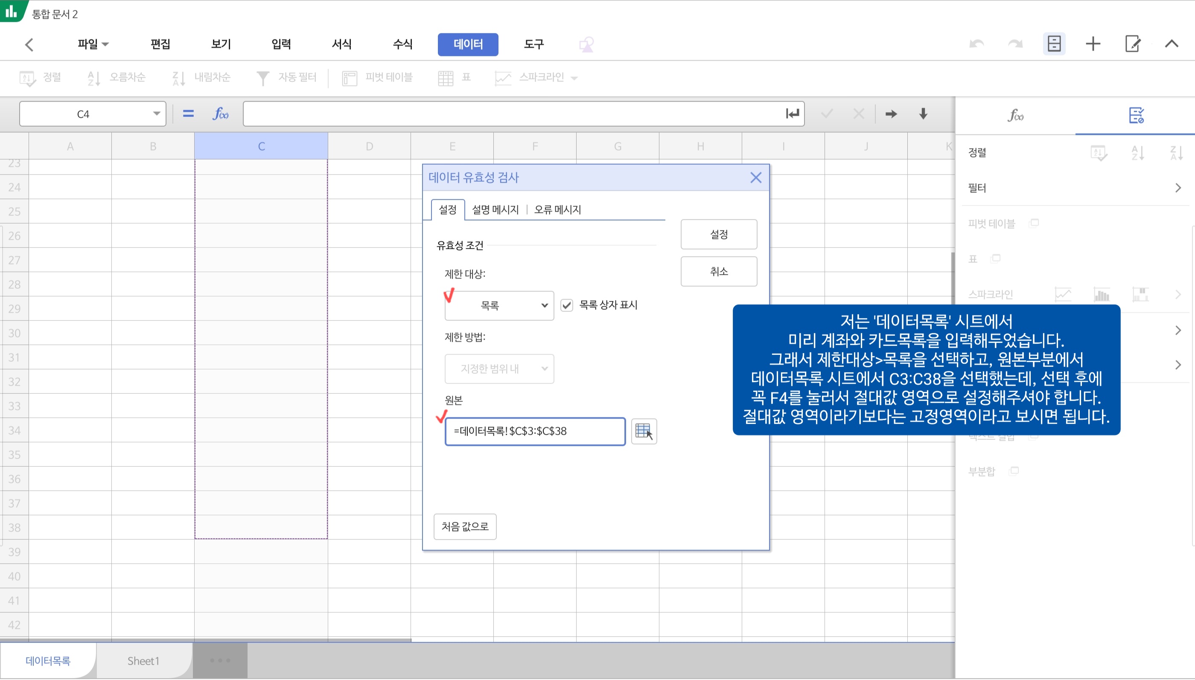Click the 자동 필터 funnel icon
This screenshot has width=1195, height=680.
click(263, 78)
